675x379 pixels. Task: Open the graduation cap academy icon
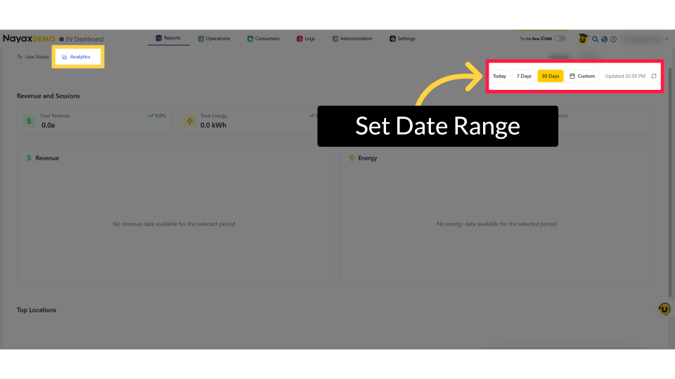coord(583,39)
